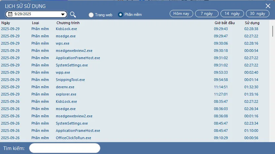Open the calendar icon in date field

click(x=10, y=14)
